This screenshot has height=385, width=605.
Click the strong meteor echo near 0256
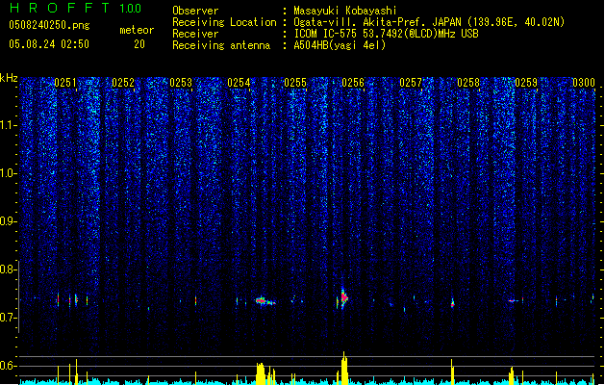tap(343, 297)
